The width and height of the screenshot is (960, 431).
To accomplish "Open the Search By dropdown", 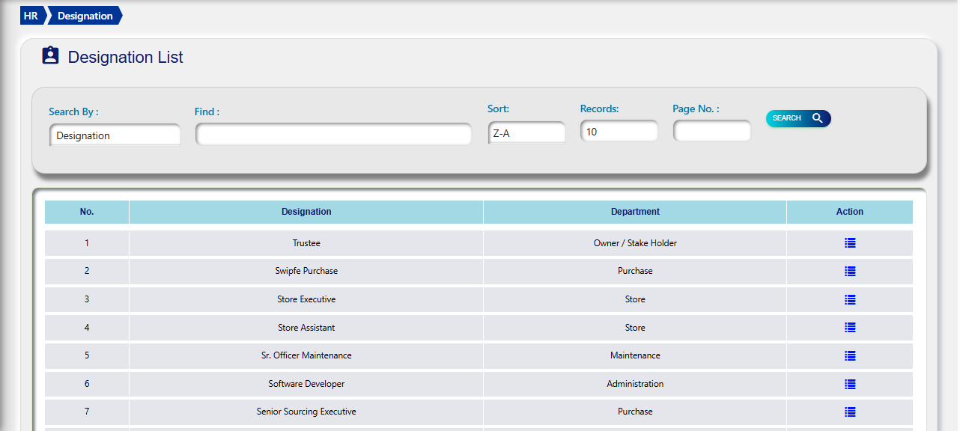I will tap(115, 135).
